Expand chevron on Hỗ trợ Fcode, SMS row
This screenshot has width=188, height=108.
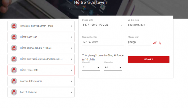coord(71,70)
